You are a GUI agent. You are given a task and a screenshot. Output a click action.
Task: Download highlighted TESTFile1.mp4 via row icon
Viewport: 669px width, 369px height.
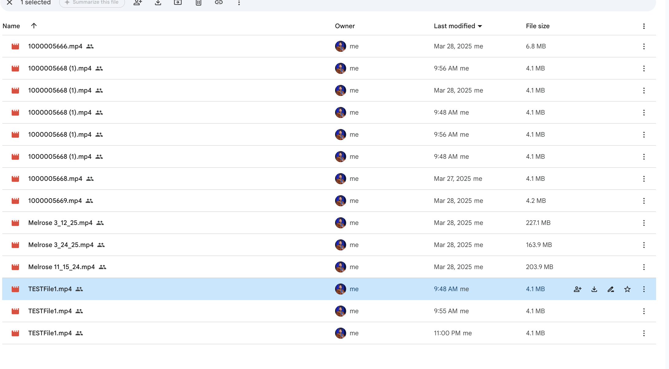[594, 289]
